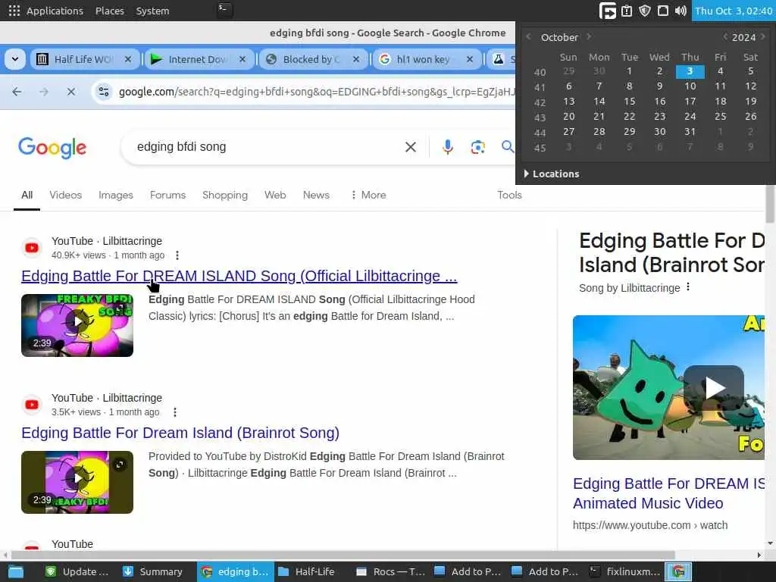Open the screen recorder tray icon
The width and height of the screenshot is (776, 582).
607,11
